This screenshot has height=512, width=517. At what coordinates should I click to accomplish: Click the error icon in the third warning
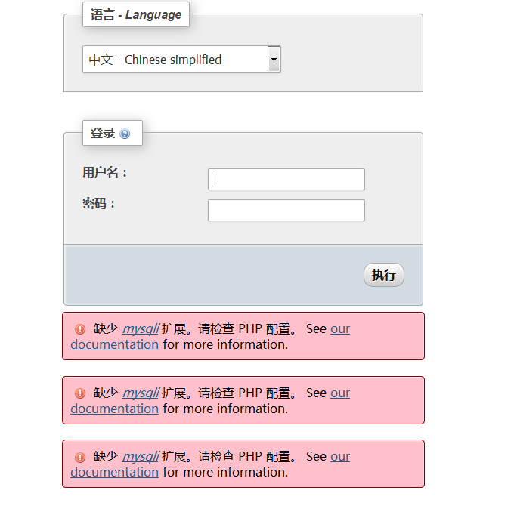click(80, 457)
